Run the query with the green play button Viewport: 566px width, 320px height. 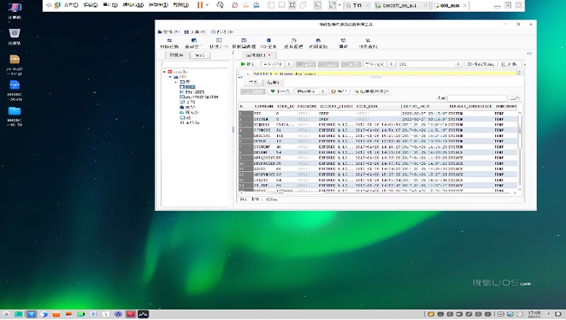pyautogui.click(x=248, y=64)
